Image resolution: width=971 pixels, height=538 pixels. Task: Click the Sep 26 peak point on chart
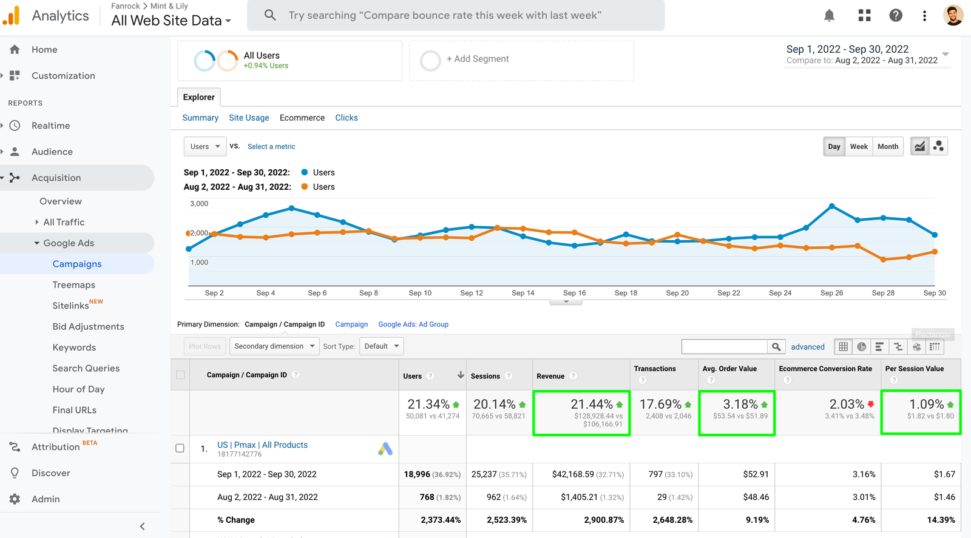(x=831, y=206)
